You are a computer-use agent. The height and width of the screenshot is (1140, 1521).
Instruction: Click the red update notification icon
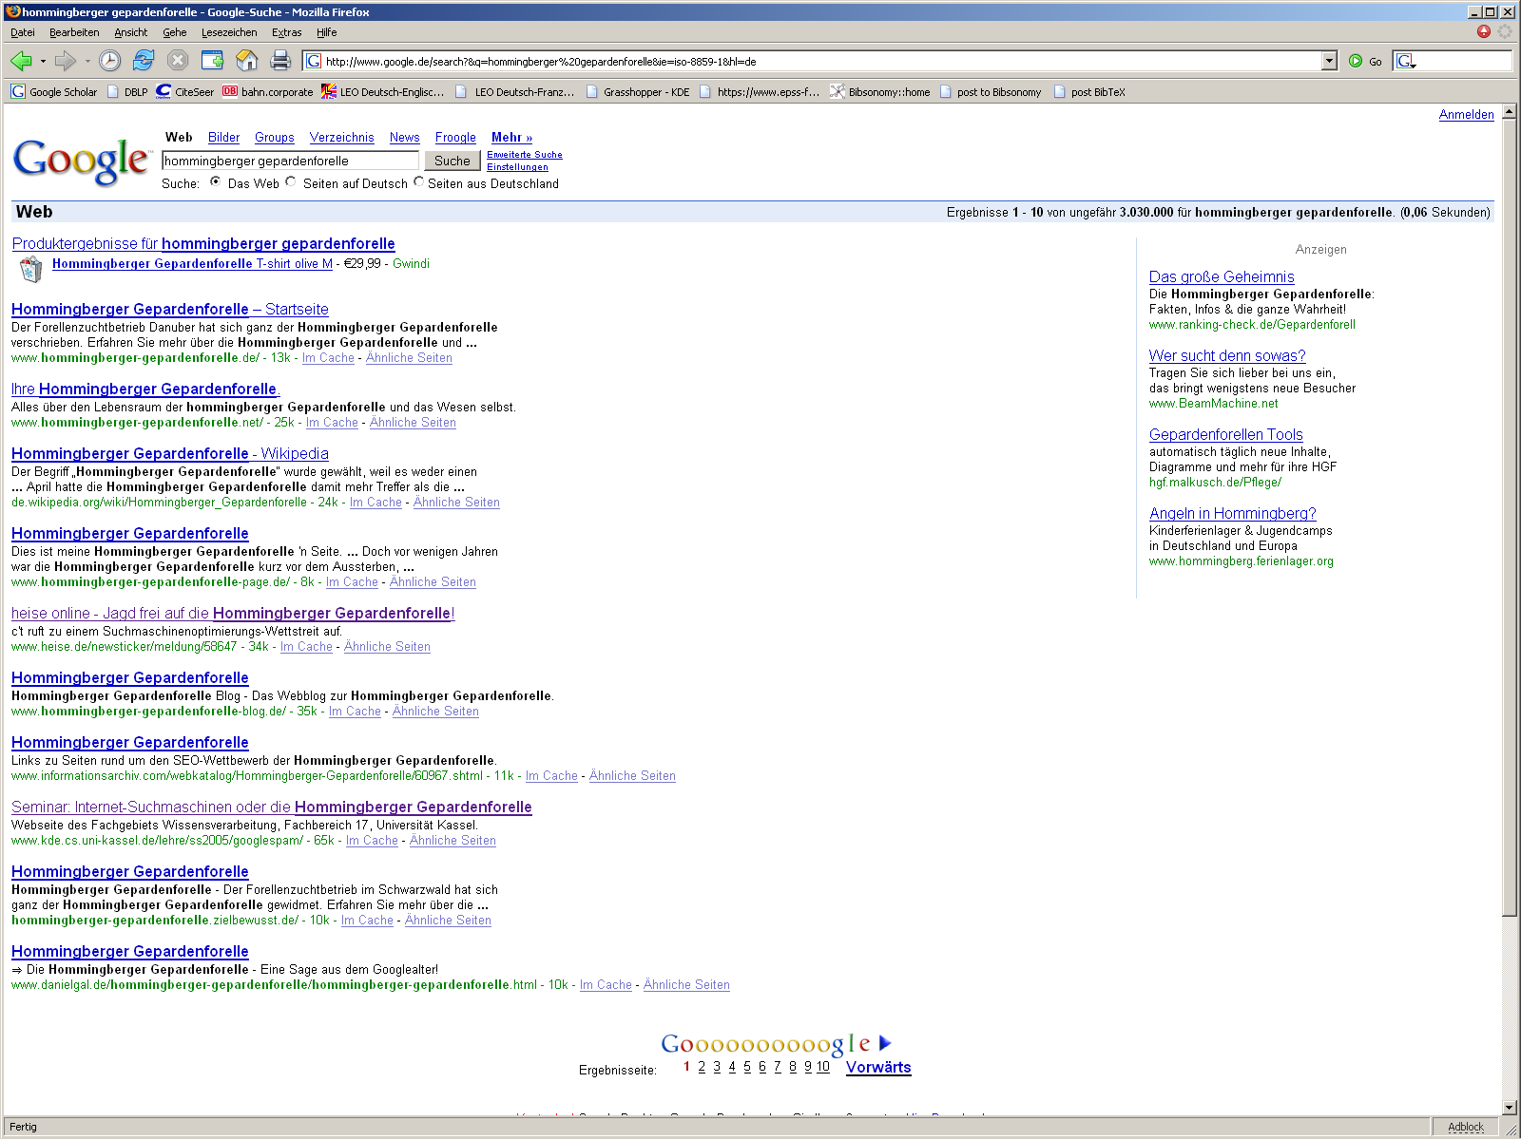(1484, 31)
